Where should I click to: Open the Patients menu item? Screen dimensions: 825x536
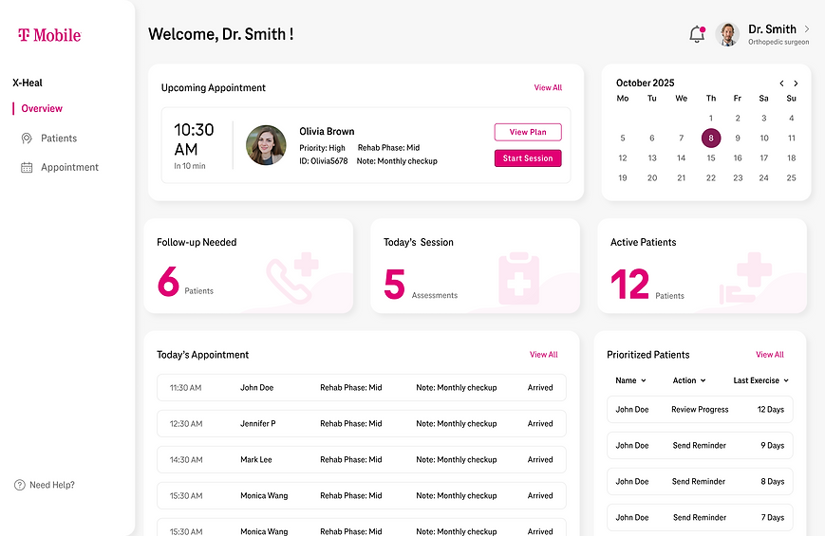(x=59, y=139)
